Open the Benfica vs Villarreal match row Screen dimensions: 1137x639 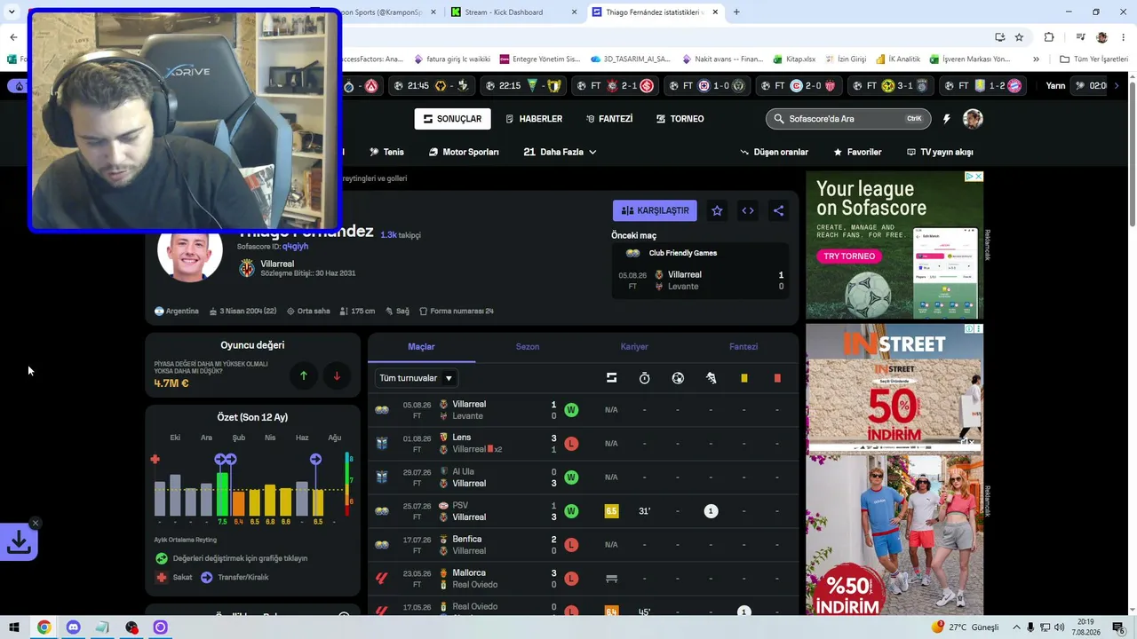(x=583, y=545)
